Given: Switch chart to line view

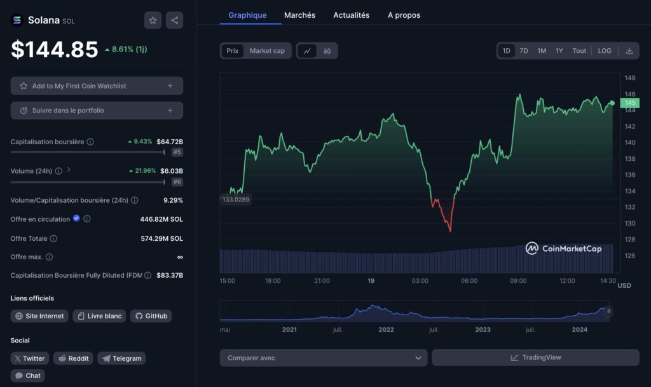Looking at the screenshot, I should click(307, 51).
